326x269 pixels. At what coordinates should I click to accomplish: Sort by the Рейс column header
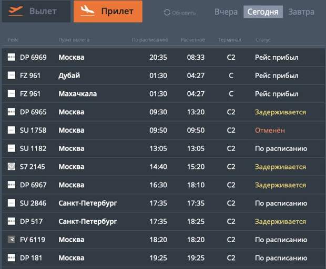tap(14, 40)
